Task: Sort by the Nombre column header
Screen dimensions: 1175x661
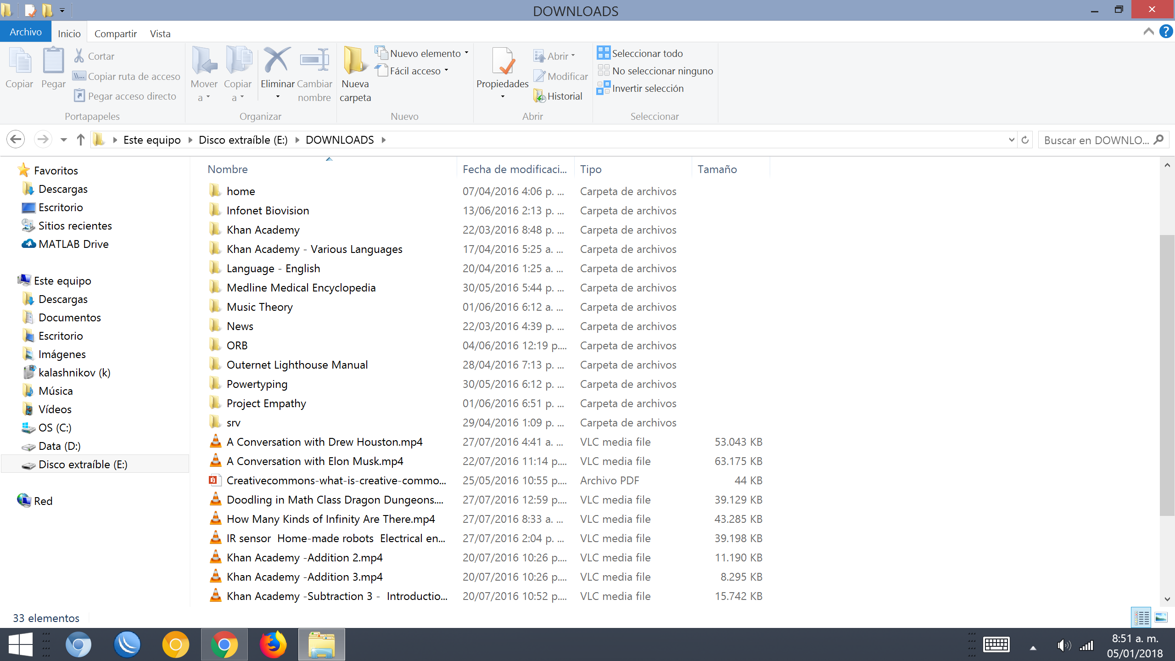Action: click(330, 169)
